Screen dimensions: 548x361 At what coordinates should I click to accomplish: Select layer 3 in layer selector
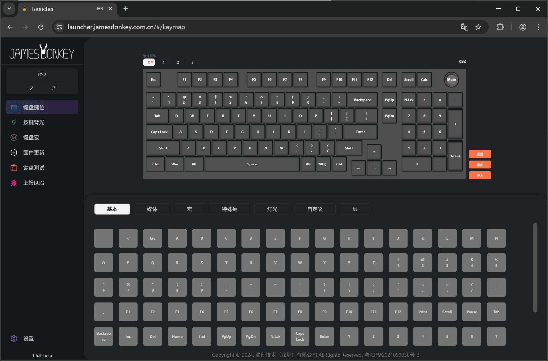[192, 62]
